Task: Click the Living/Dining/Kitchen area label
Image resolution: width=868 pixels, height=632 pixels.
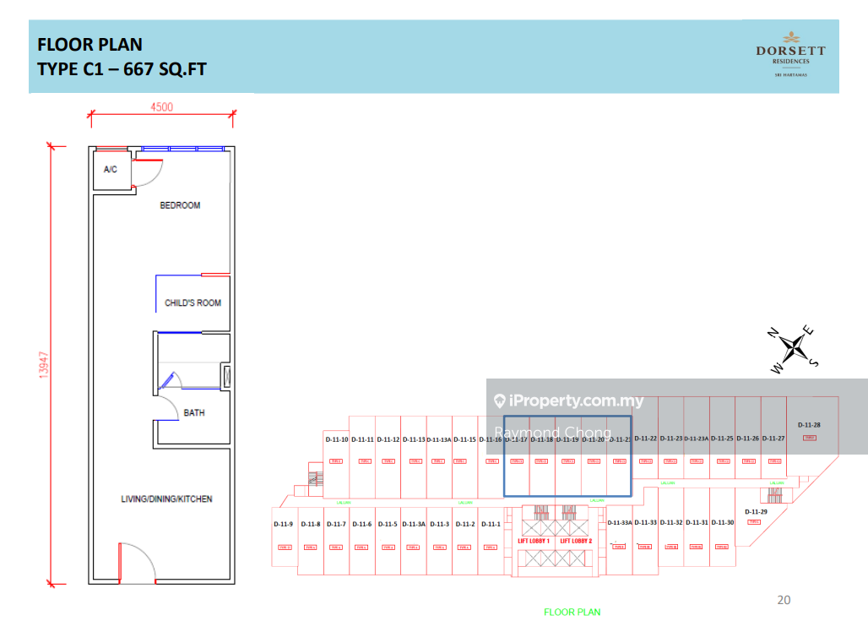Action: point(166,499)
